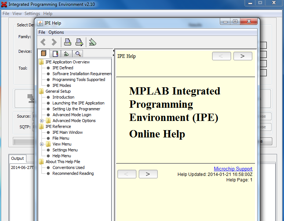This screenshot has width=284, height=221.
Task: Click the General Setup folder icon
Action: click(41, 91)
